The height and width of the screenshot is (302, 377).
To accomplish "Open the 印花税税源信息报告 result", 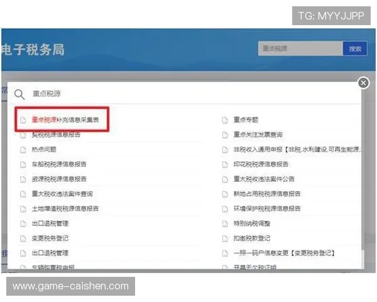I will point(261,164).
